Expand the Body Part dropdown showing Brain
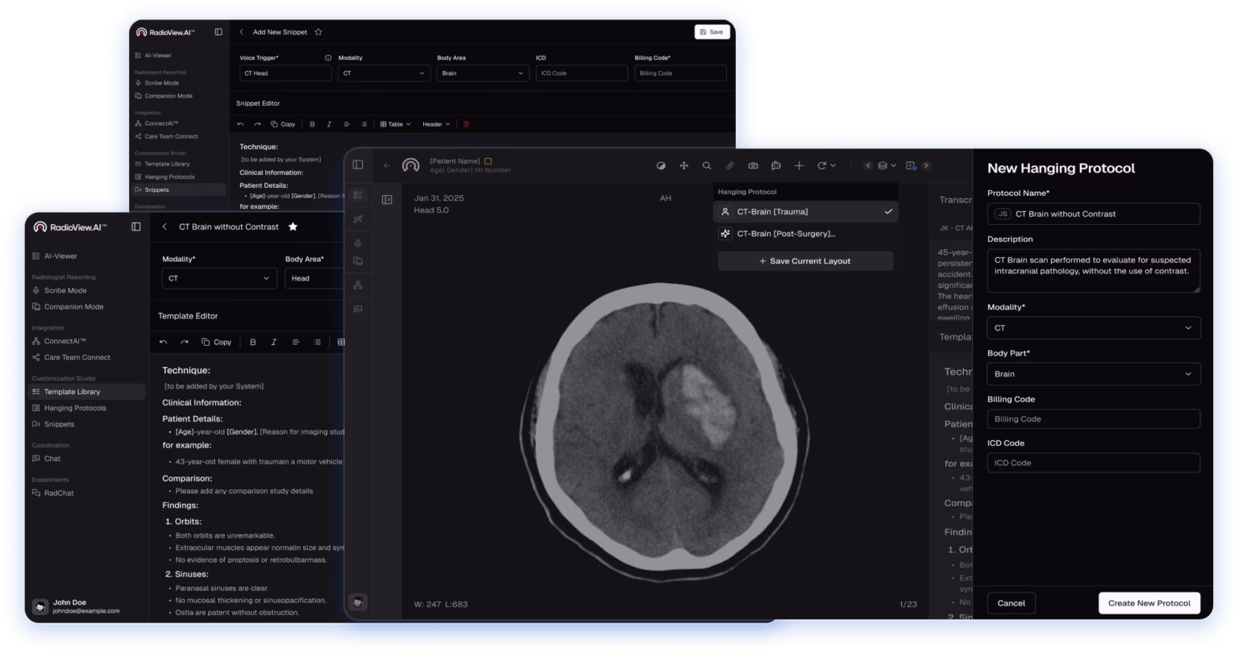This screenshot has height=653, width=1238. 1093,374
